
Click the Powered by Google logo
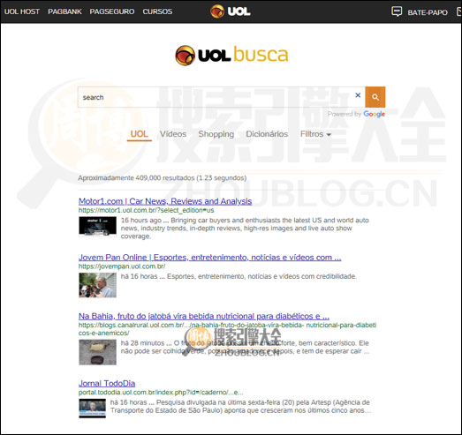[x=374, y=114]
